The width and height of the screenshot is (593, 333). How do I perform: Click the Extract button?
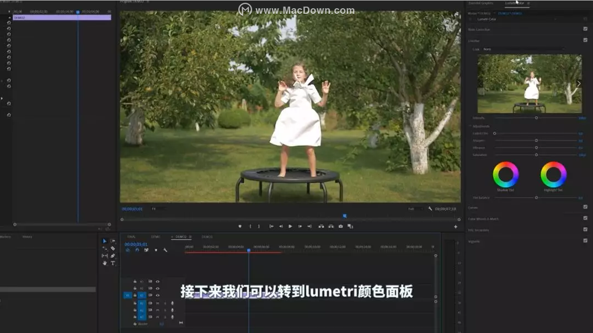click(x=331, y=227)
